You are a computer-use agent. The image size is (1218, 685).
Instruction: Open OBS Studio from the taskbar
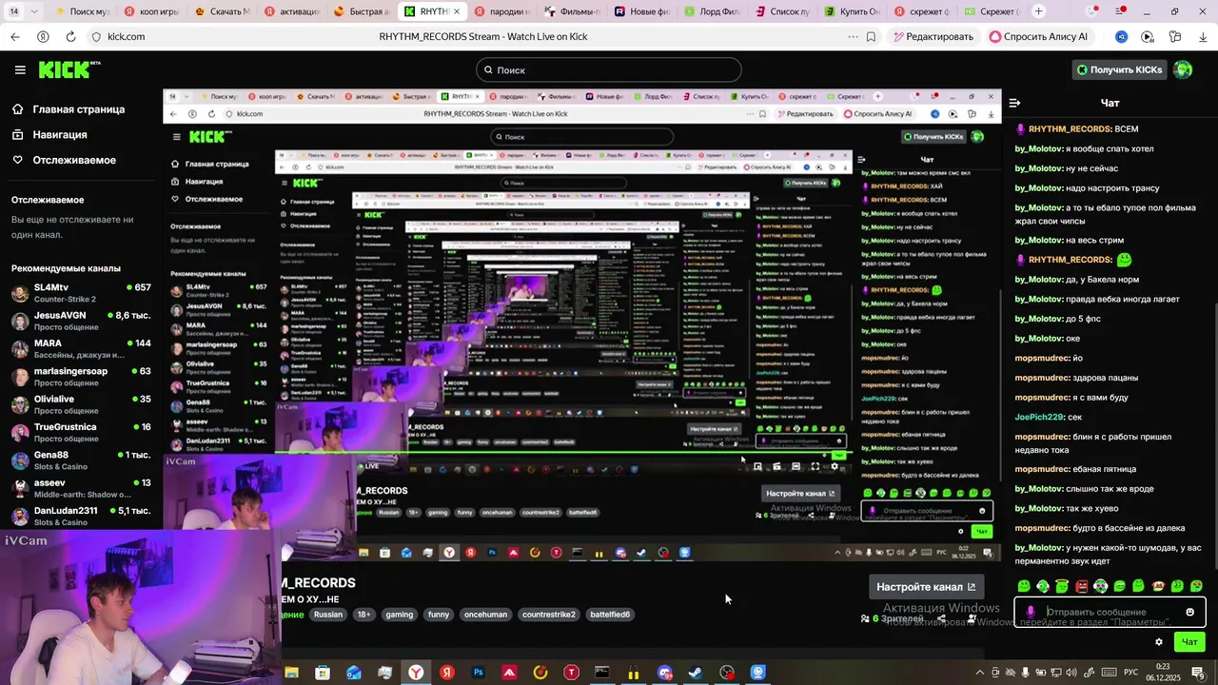click(x=727, y=673)
